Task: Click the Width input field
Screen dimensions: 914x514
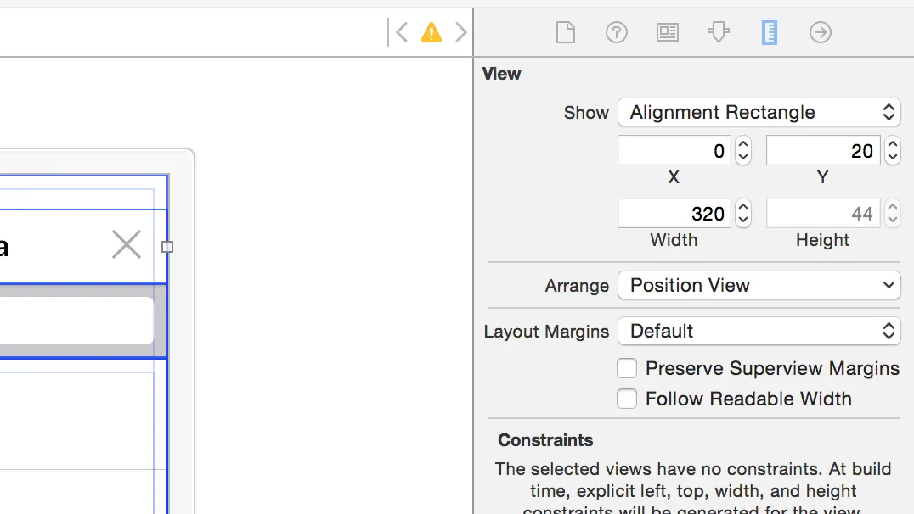Action: [x=674, y=213]
